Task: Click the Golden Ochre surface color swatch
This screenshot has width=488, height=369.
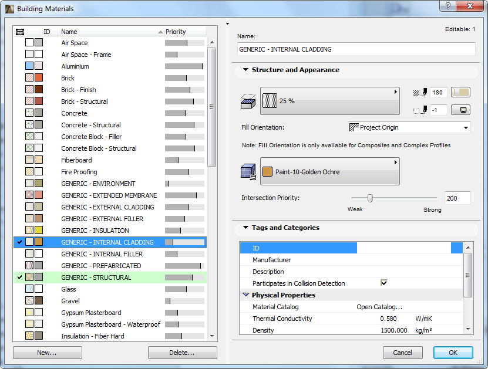Action: [x=267, y=172]
